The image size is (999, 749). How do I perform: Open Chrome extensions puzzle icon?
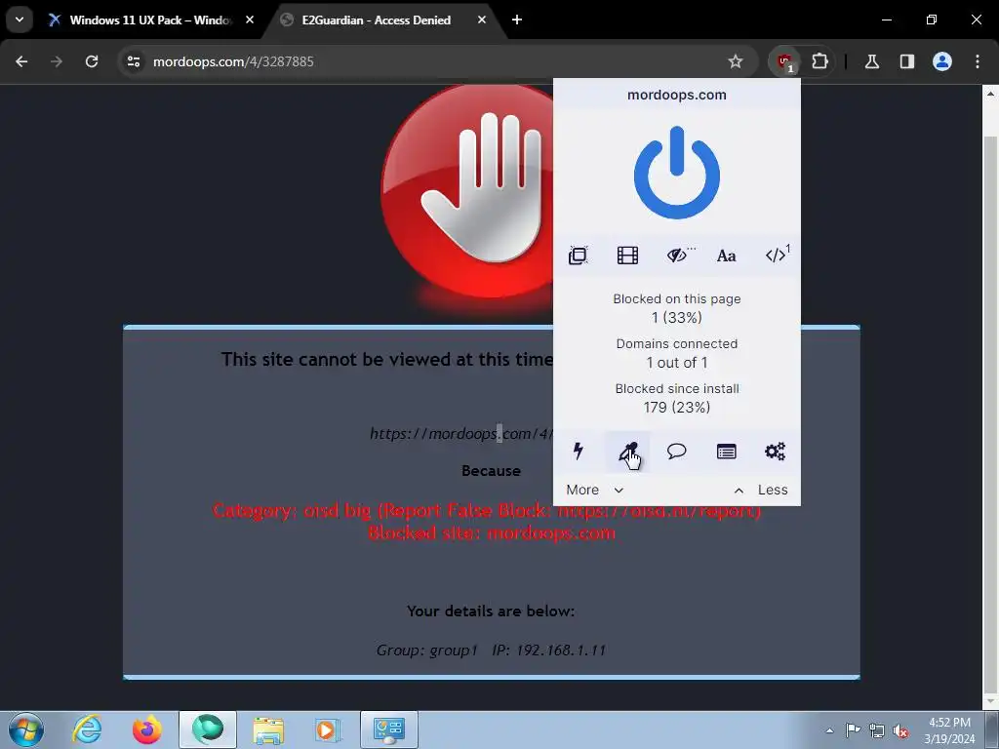pyautogui.click(x=819, y=61)
